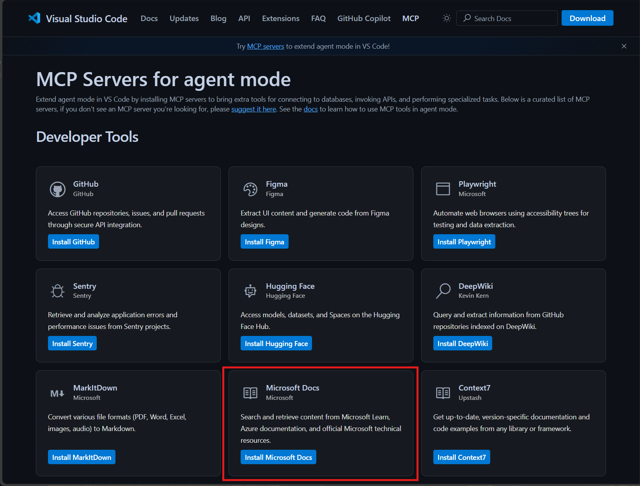640x486 pixels.
Task: Click the search magnifier in Search Docs
Action: pyautogui.click(x=466, y=18)
